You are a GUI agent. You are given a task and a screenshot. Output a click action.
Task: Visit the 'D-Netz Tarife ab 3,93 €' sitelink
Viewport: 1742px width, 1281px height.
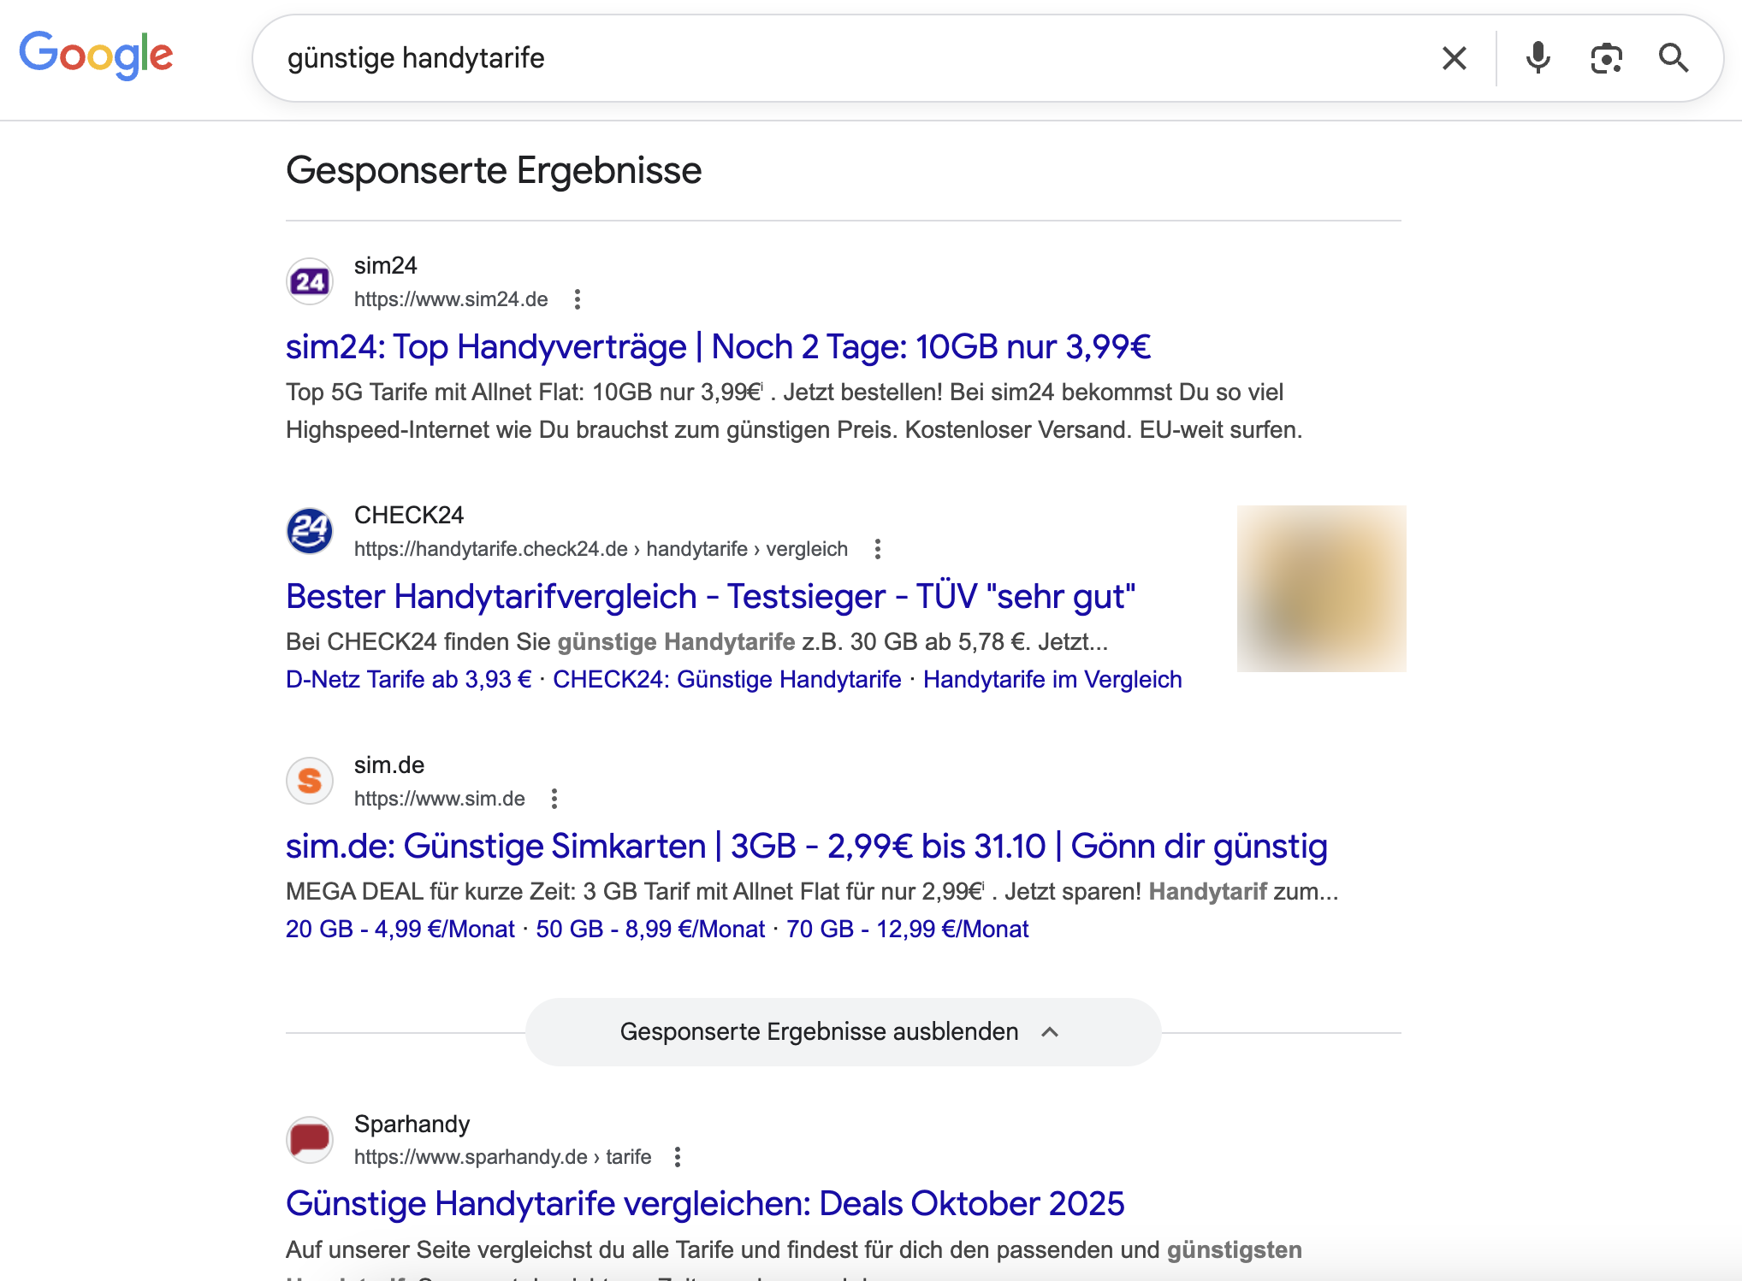408,679
